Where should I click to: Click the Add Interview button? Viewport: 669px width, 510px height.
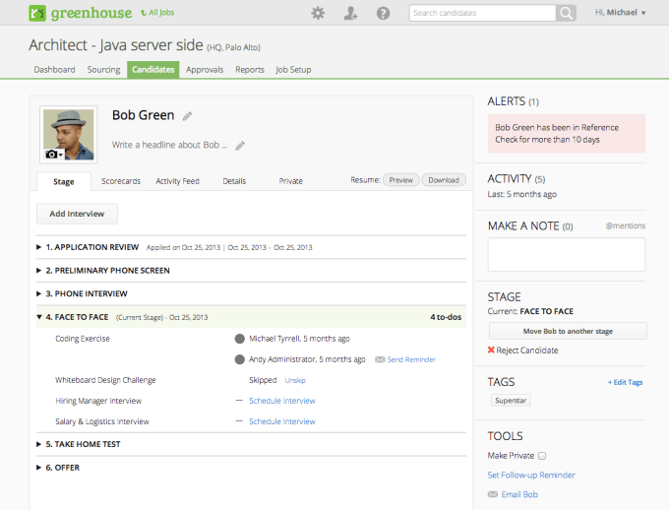coord(77,214)
